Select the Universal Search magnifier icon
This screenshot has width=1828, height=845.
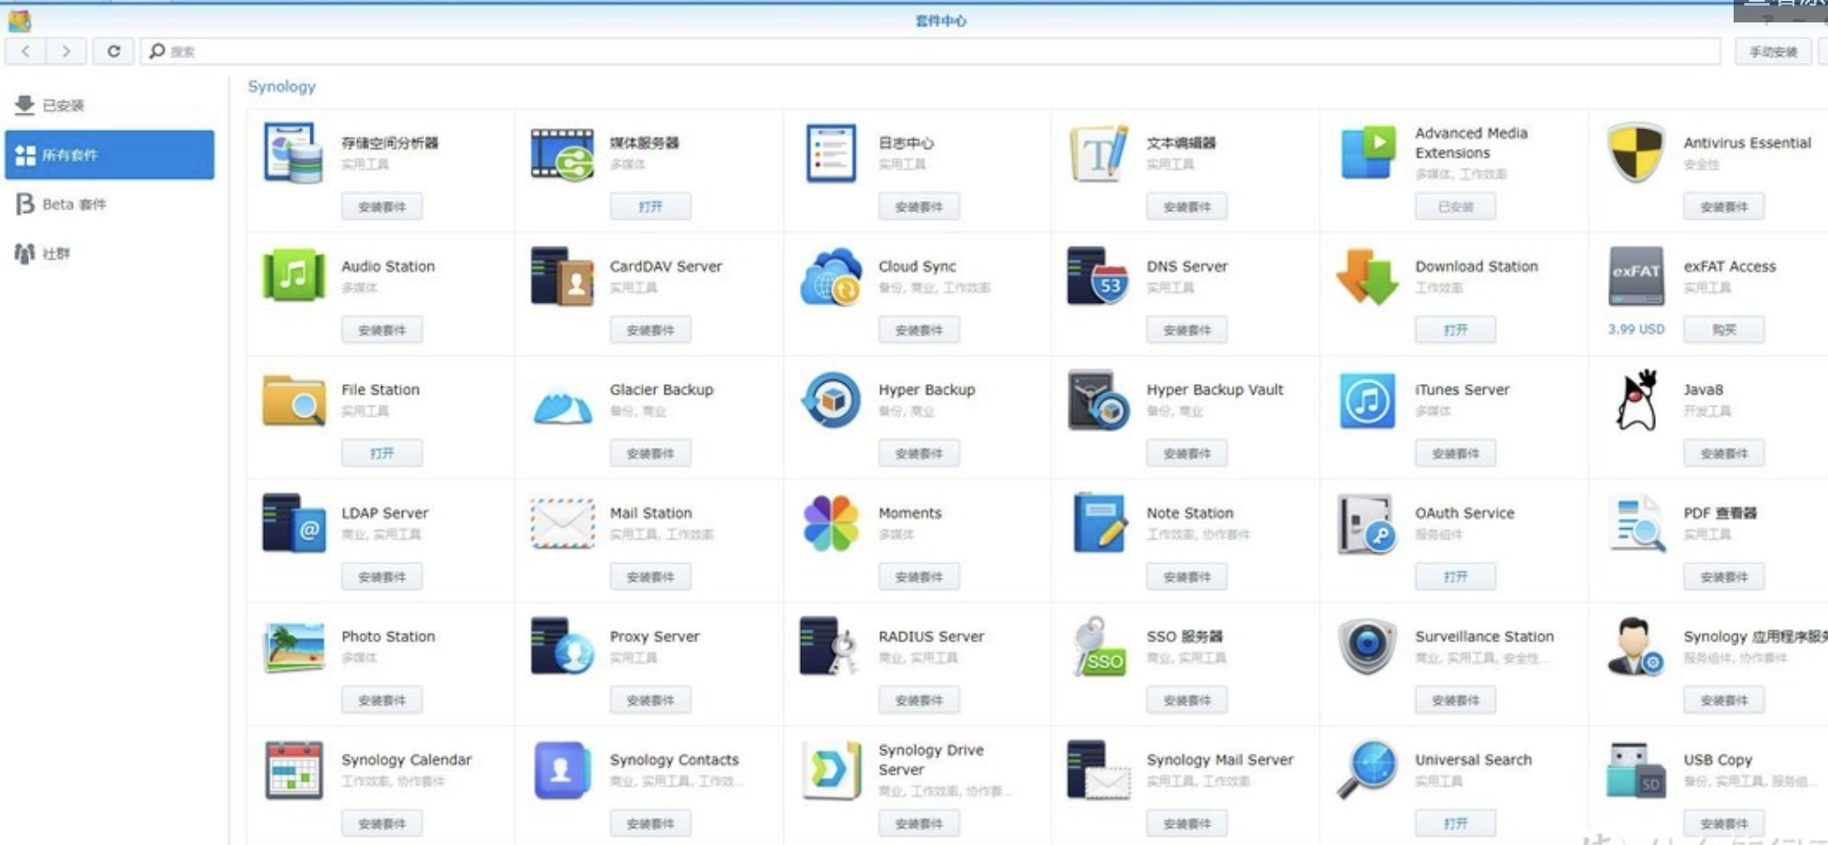click(x=1367, y=770)
